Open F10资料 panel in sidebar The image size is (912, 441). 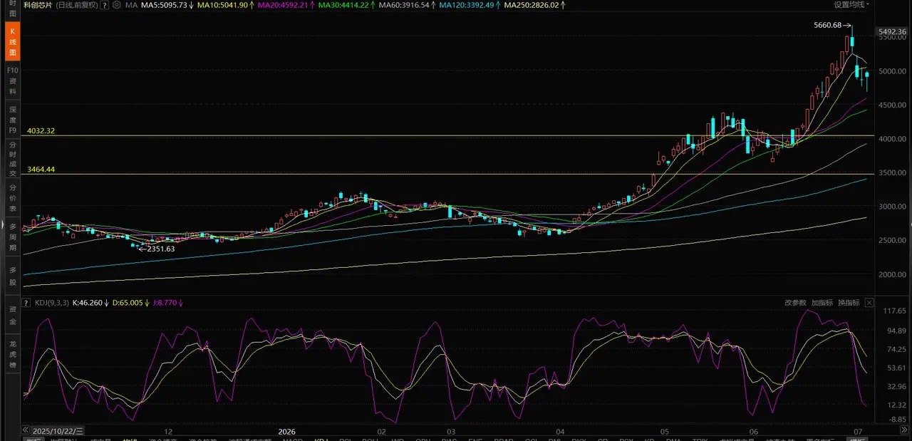(12, 81)
